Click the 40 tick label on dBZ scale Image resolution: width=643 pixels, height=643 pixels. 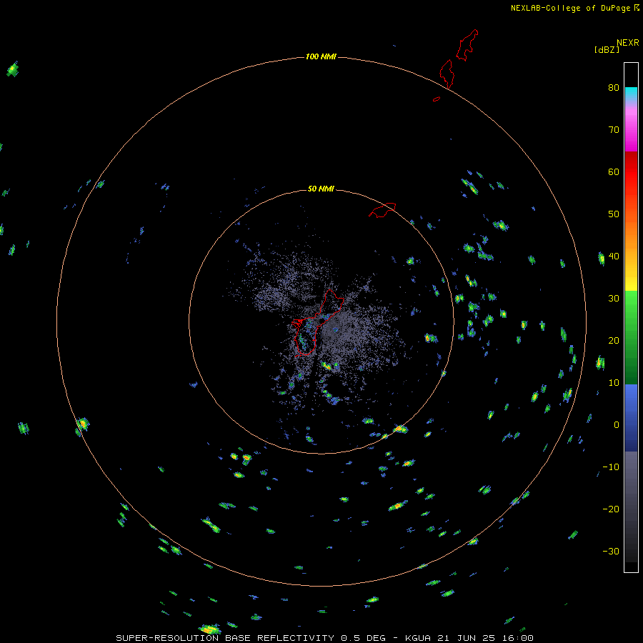(614, 256)
